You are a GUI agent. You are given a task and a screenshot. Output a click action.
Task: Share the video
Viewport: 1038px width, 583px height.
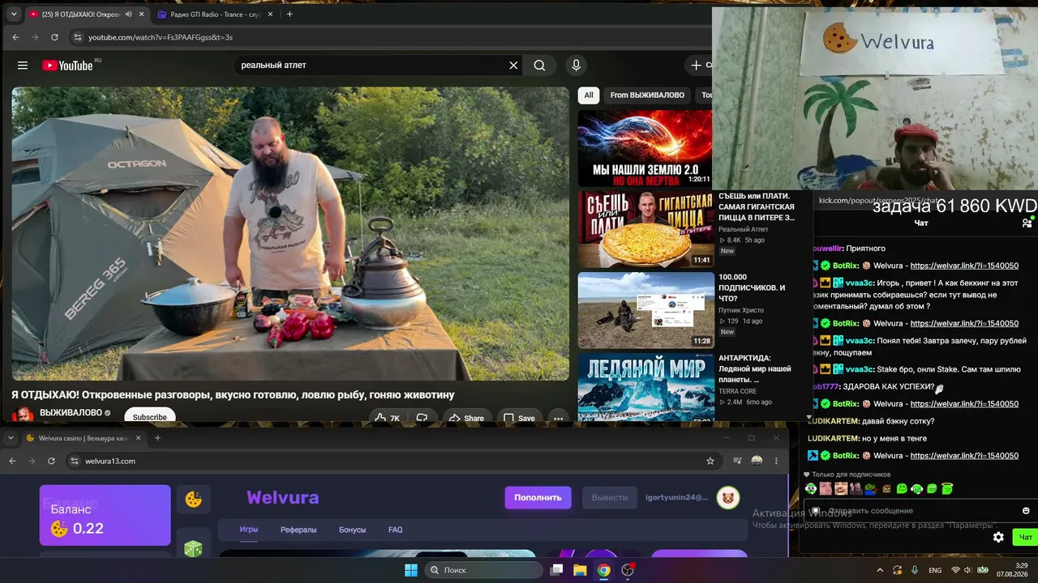(466, 418)
